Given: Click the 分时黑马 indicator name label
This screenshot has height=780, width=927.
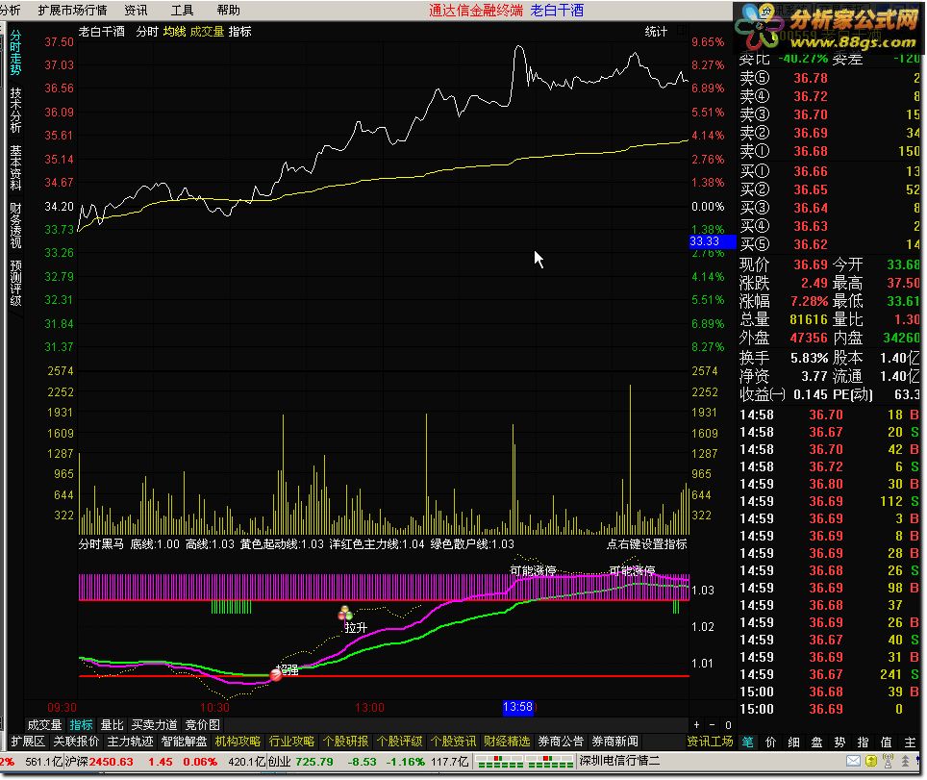Looking at the screenshot, I should (x=101, y=544).
